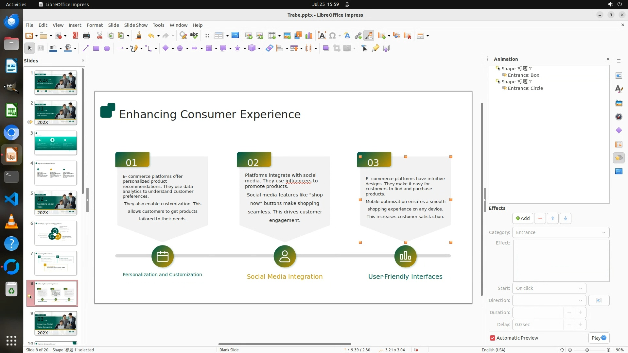Screen dimensions: 628x353
Task: Click the Toggle Extrusion 3D icon
Action: (386, 48)
